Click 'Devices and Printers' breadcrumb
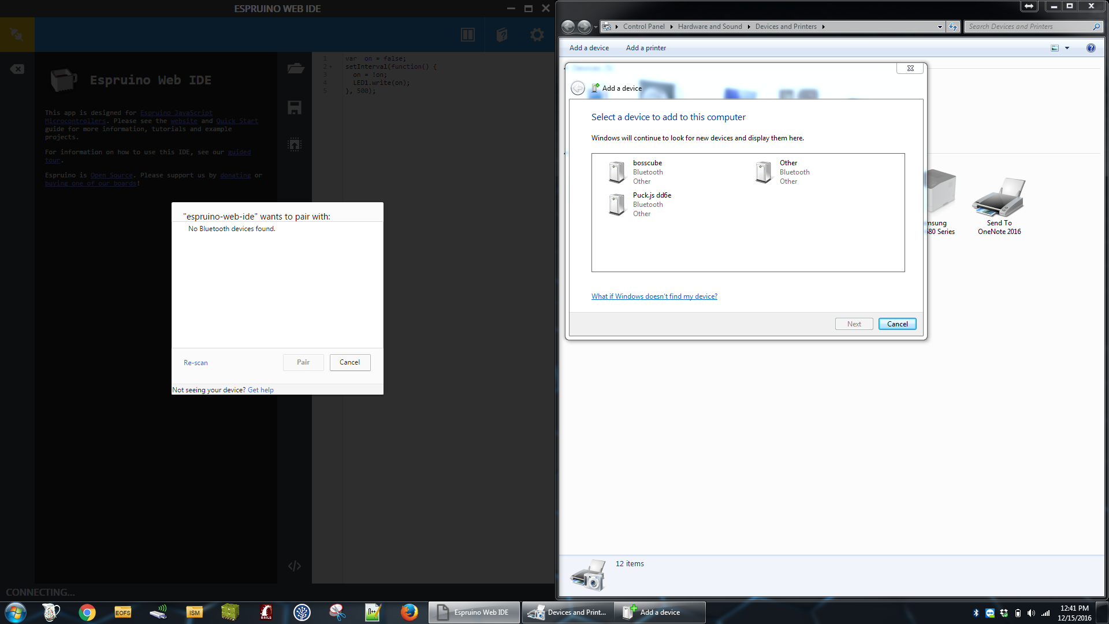 tap(786, 27)
